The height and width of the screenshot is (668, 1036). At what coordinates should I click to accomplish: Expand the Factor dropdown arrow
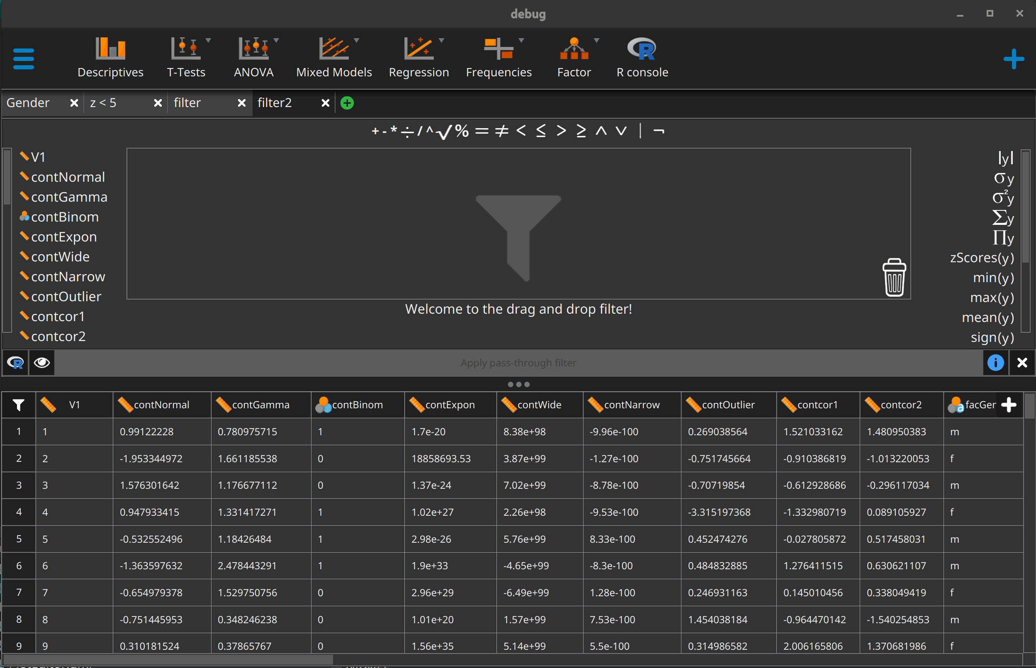[597, 40]
